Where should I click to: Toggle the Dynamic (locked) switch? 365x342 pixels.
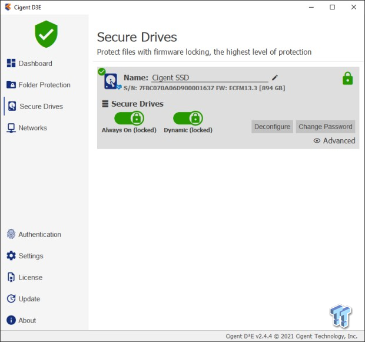pos(188,118)
